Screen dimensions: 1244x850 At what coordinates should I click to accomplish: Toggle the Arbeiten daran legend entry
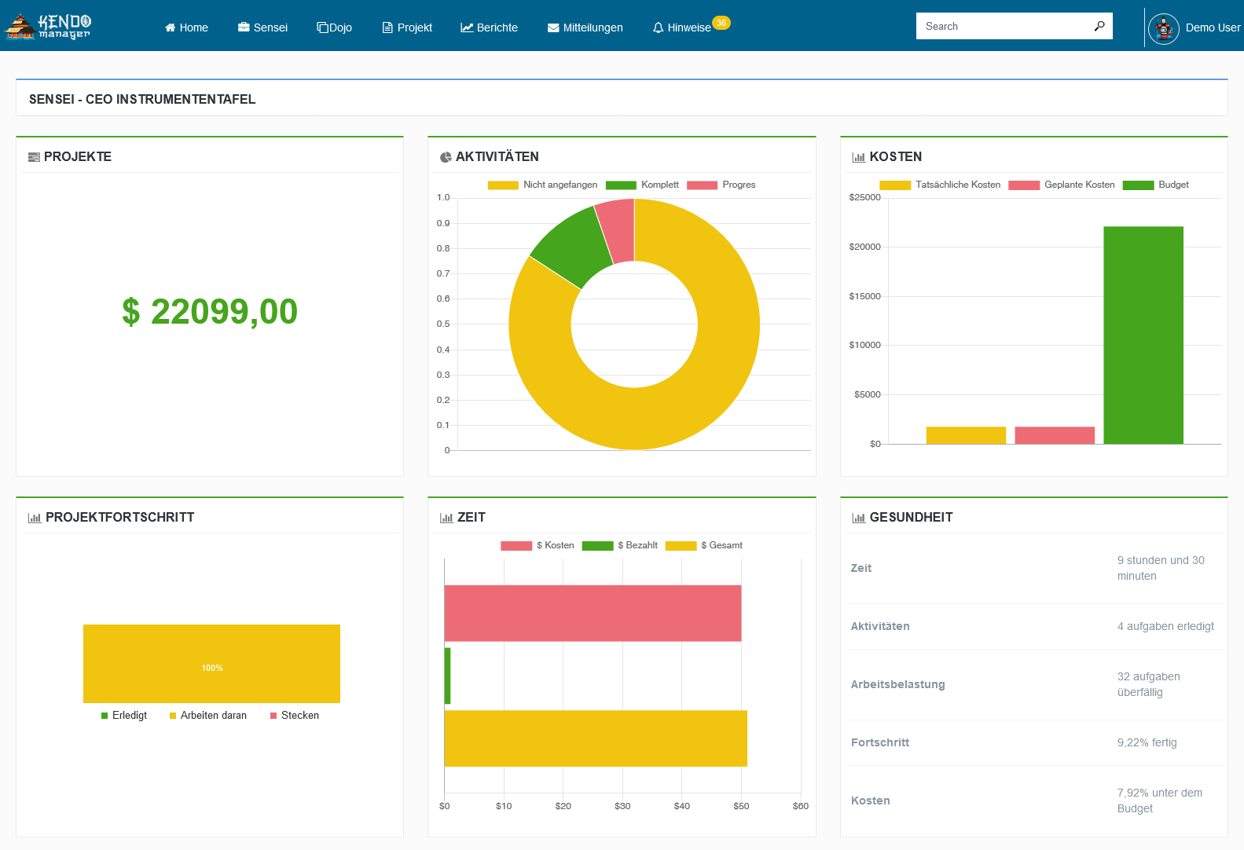coord(208,716)
